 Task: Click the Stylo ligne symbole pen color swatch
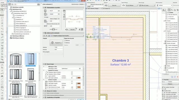[78, 78]
